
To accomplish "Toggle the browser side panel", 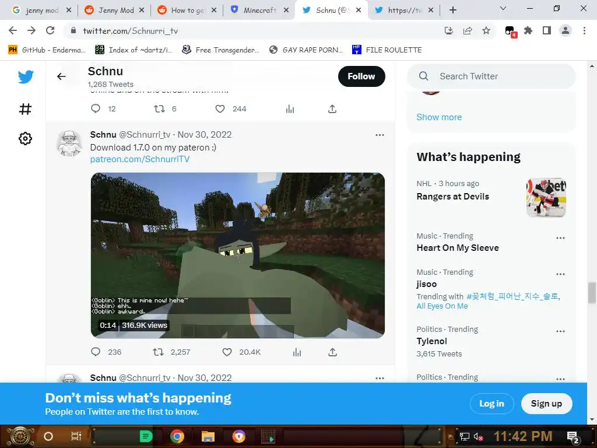I will click(x=547, y=31).
